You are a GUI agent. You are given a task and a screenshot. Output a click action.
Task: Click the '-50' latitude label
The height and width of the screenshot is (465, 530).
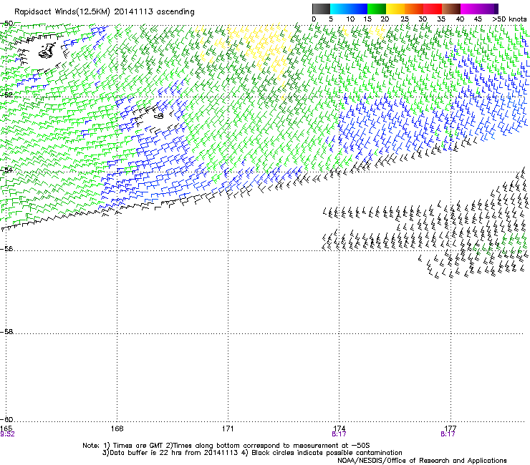[6, 24]
